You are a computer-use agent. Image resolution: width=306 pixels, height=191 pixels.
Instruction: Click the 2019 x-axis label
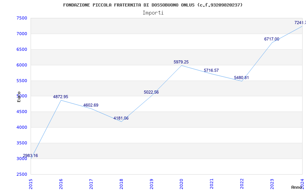click(x=151, y=184)
